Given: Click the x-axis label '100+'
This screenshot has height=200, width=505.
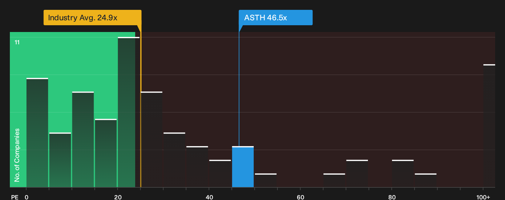Looking at the screenshot, I should (483, 197).
